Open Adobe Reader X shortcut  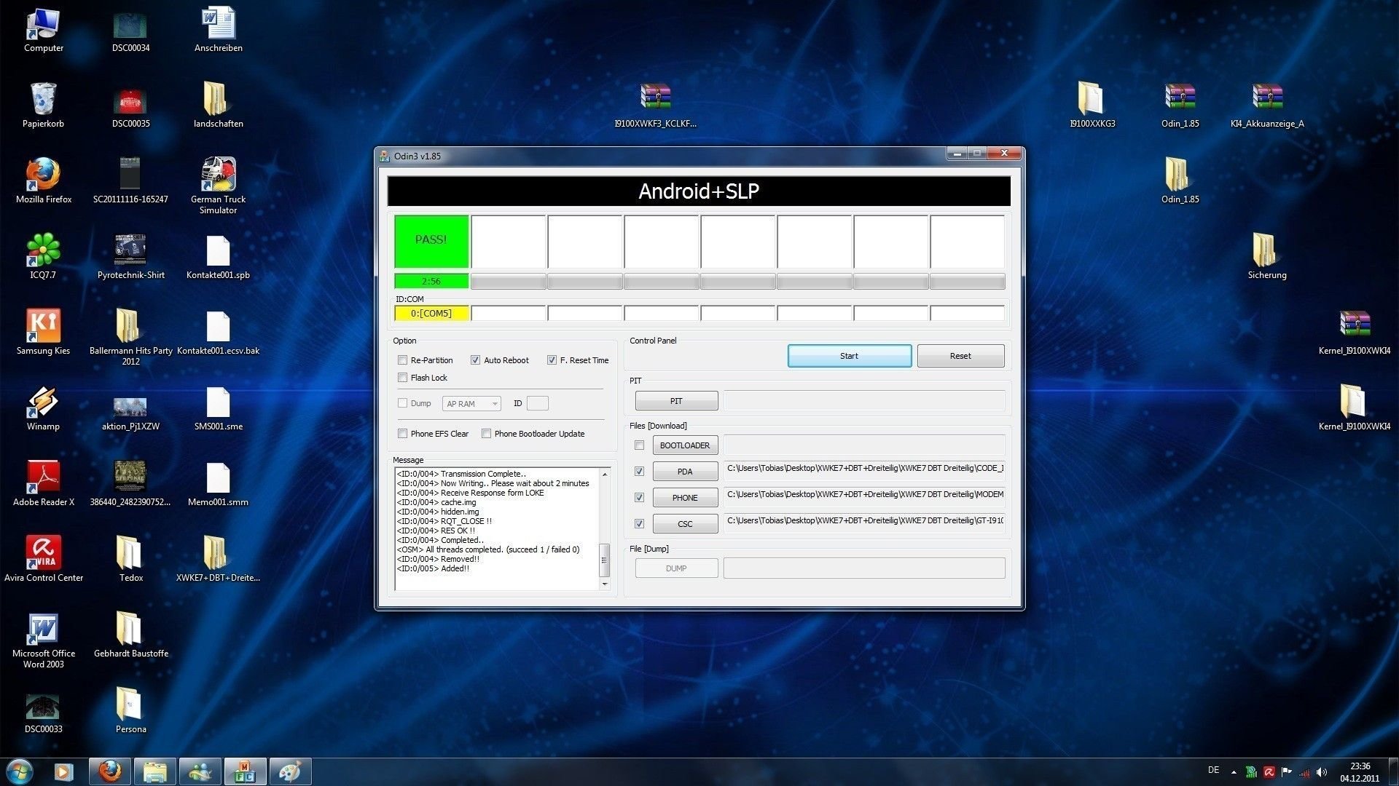43,484
